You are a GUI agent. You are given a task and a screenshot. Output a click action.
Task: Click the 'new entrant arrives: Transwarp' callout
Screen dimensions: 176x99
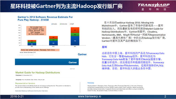[40, 50]
